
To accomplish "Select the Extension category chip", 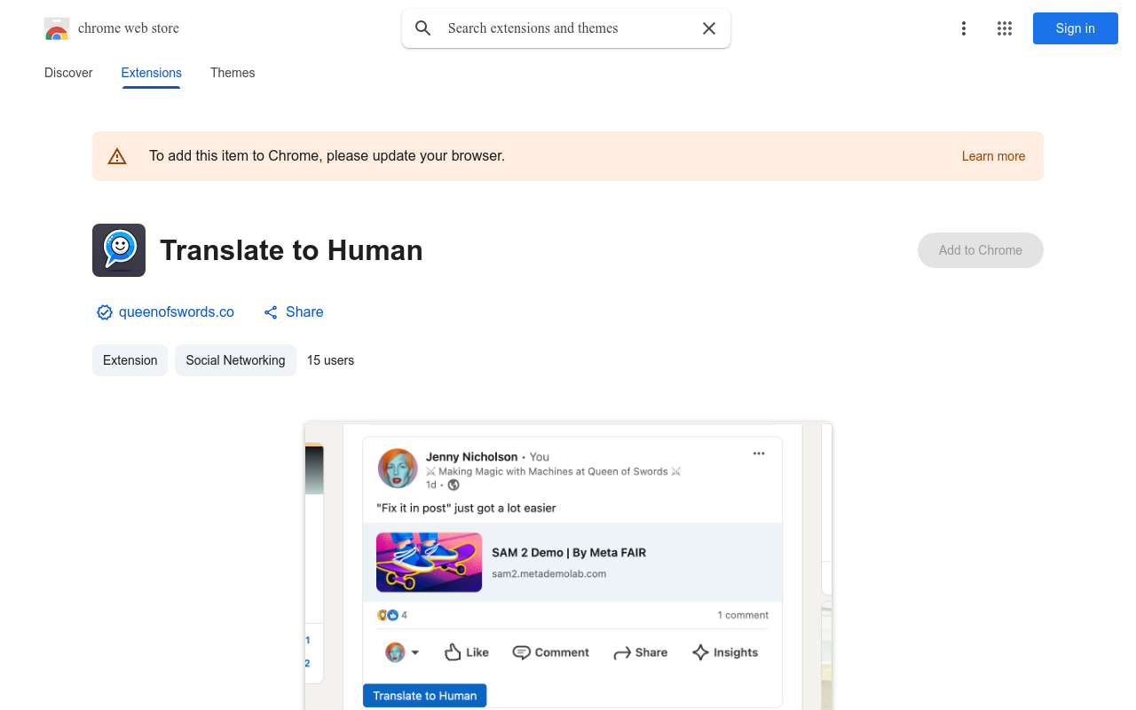I will click(130, 360).
